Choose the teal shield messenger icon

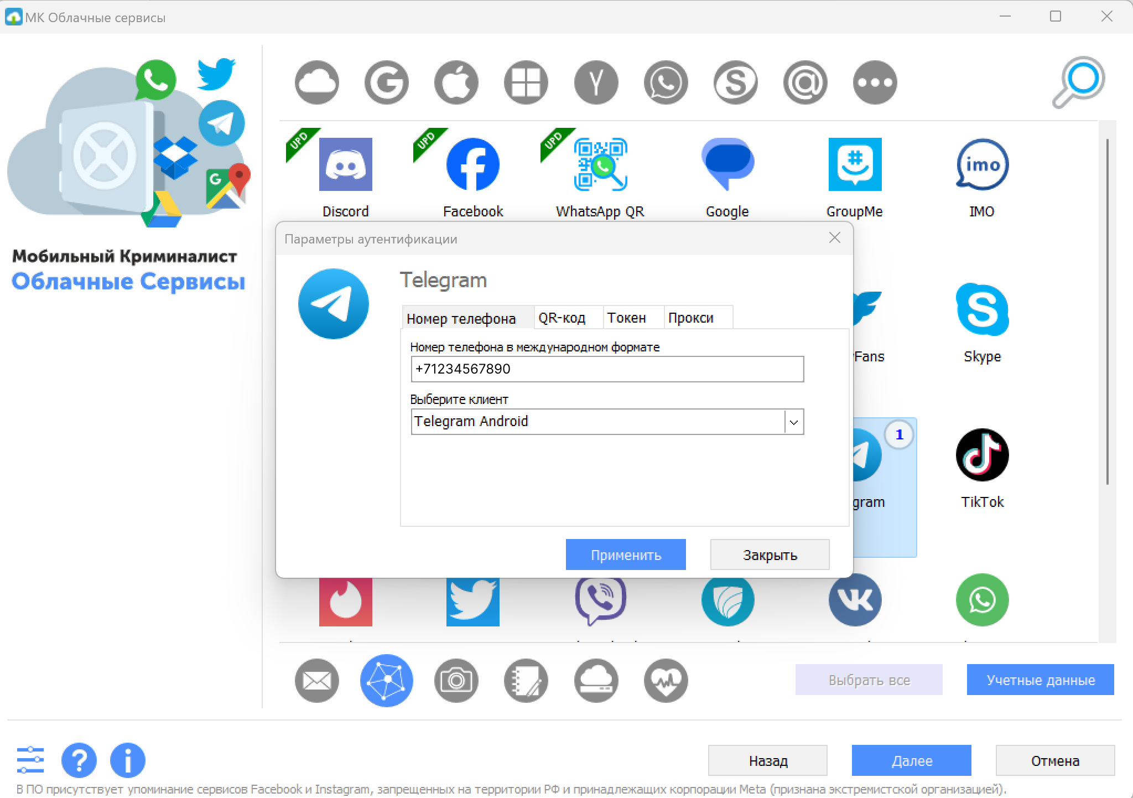(x=727, y=602)
